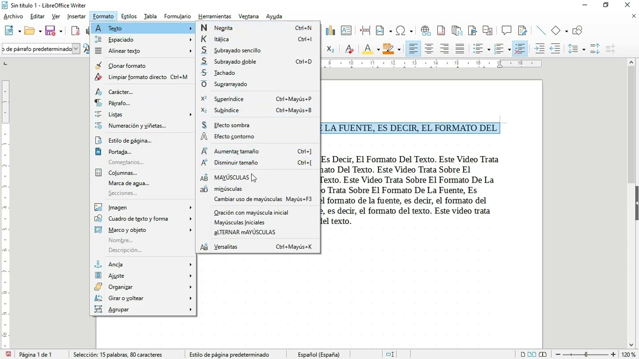Toggle center alignment button
This screenshot has width=639, height=359.
(x=429, y=49)
